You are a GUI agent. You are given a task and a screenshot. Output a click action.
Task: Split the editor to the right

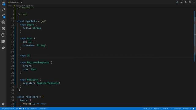coord(190,2)
